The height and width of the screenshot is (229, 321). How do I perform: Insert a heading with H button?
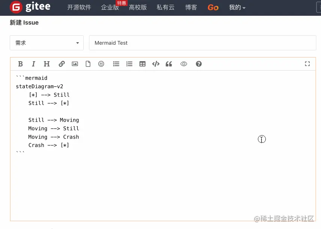[x=47, y=64]
